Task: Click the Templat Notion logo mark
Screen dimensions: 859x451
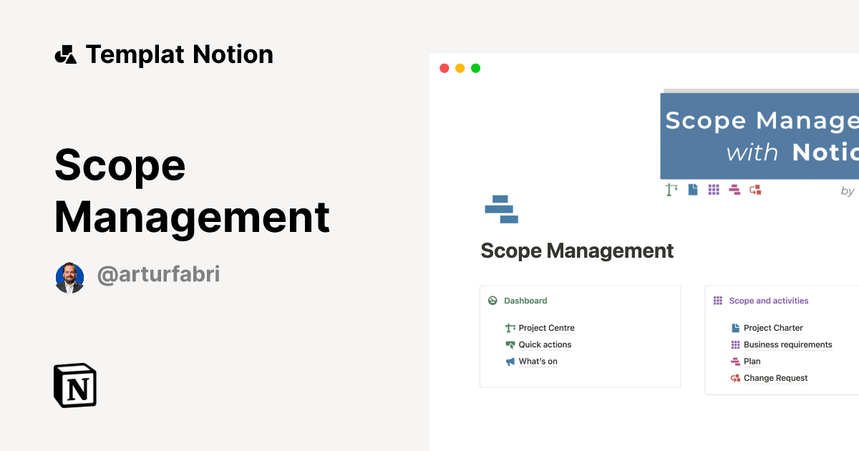Action: (x=65, y=54)
